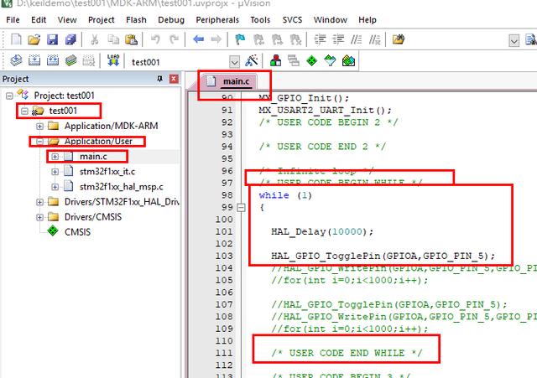
Task: Click the Paste icon
Action: pos(131,39)
